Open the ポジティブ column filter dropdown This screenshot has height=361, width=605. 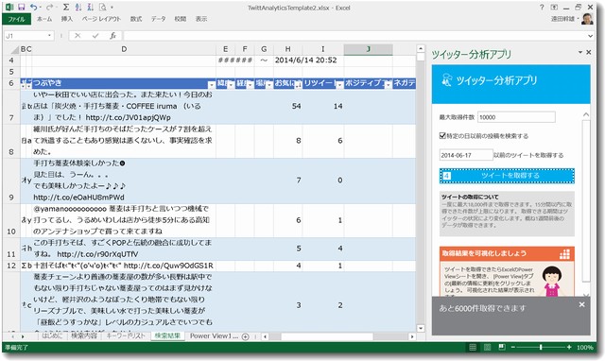388,85
